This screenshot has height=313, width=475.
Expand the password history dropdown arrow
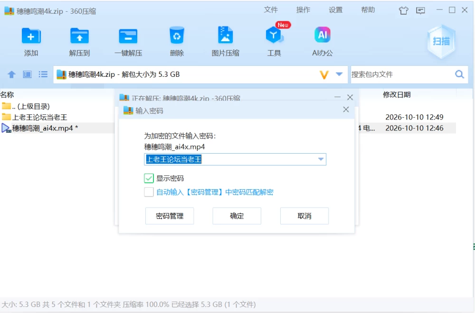pyautogui.click(x=321, y=159)
